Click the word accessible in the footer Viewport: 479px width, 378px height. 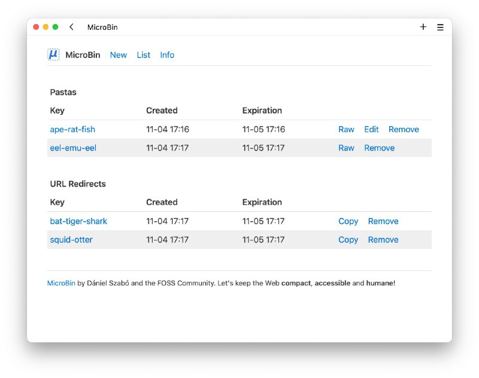tap(332, 283)
